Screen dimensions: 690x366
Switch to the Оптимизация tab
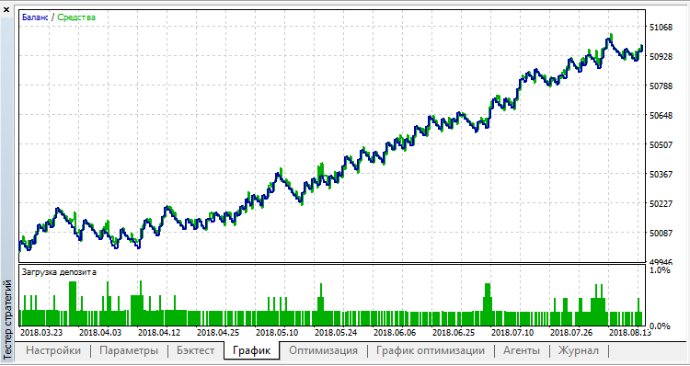coord(324,350)
